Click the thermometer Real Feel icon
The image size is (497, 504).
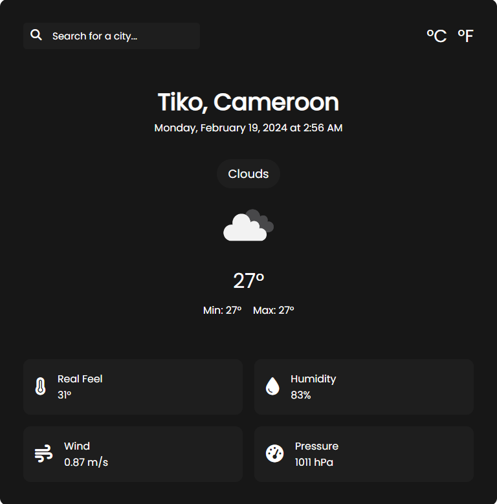[x=41, y=386]
